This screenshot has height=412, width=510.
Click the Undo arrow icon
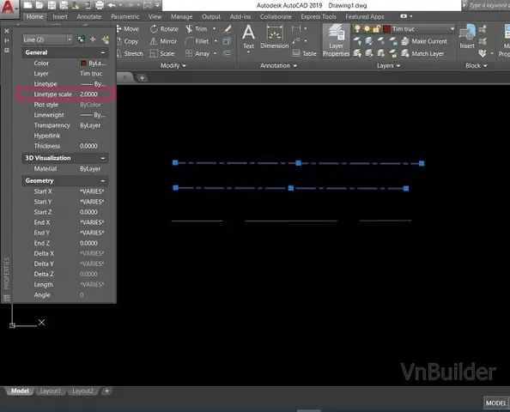pyautogui.click(x=112, y=5)
